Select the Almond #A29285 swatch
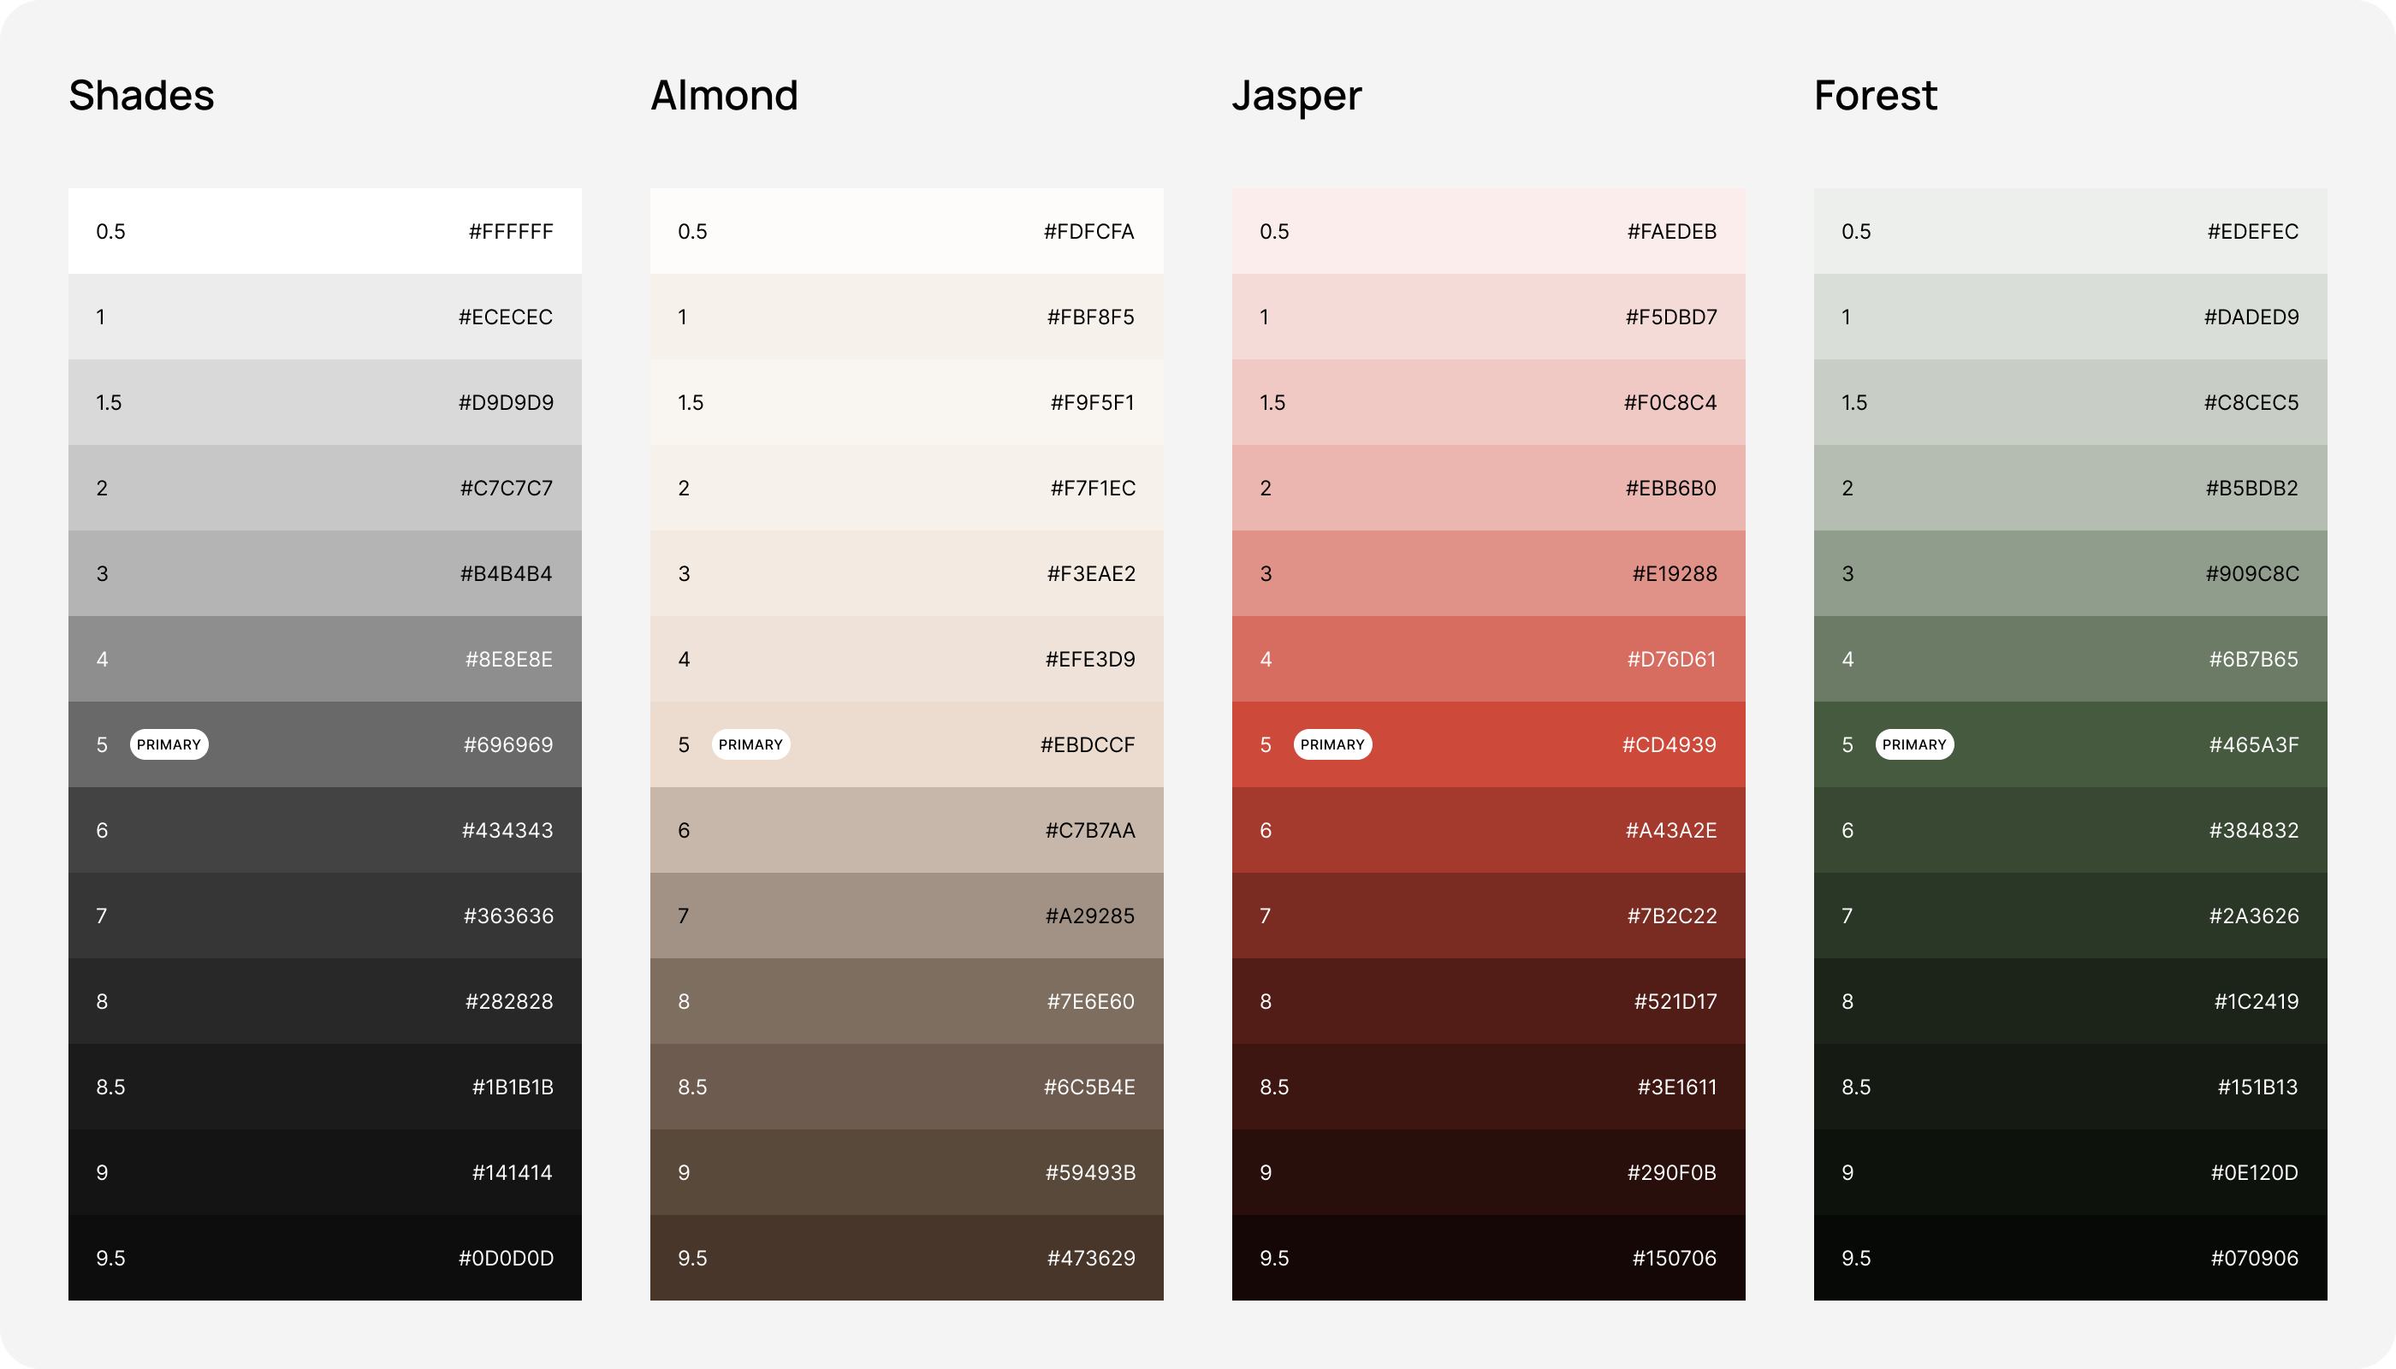 pyautogui.click(x=906, y=916)
